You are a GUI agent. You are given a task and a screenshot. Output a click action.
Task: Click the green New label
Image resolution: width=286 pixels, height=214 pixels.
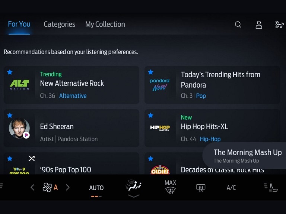pyautogui.click(x=186, y=117)
